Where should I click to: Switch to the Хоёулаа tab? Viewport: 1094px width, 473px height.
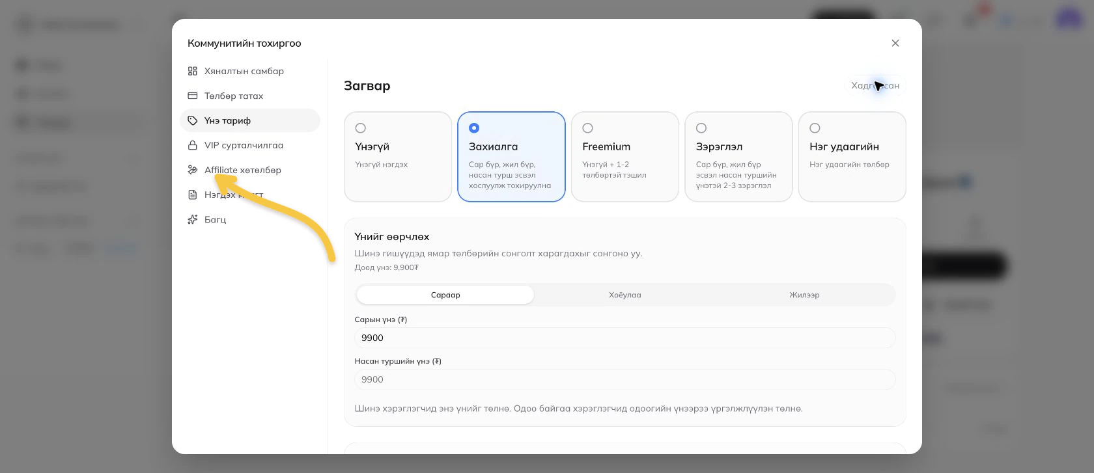tap(625, 295)
